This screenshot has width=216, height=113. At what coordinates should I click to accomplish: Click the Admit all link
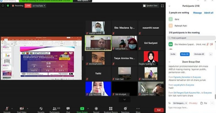(x=209, y=13)
